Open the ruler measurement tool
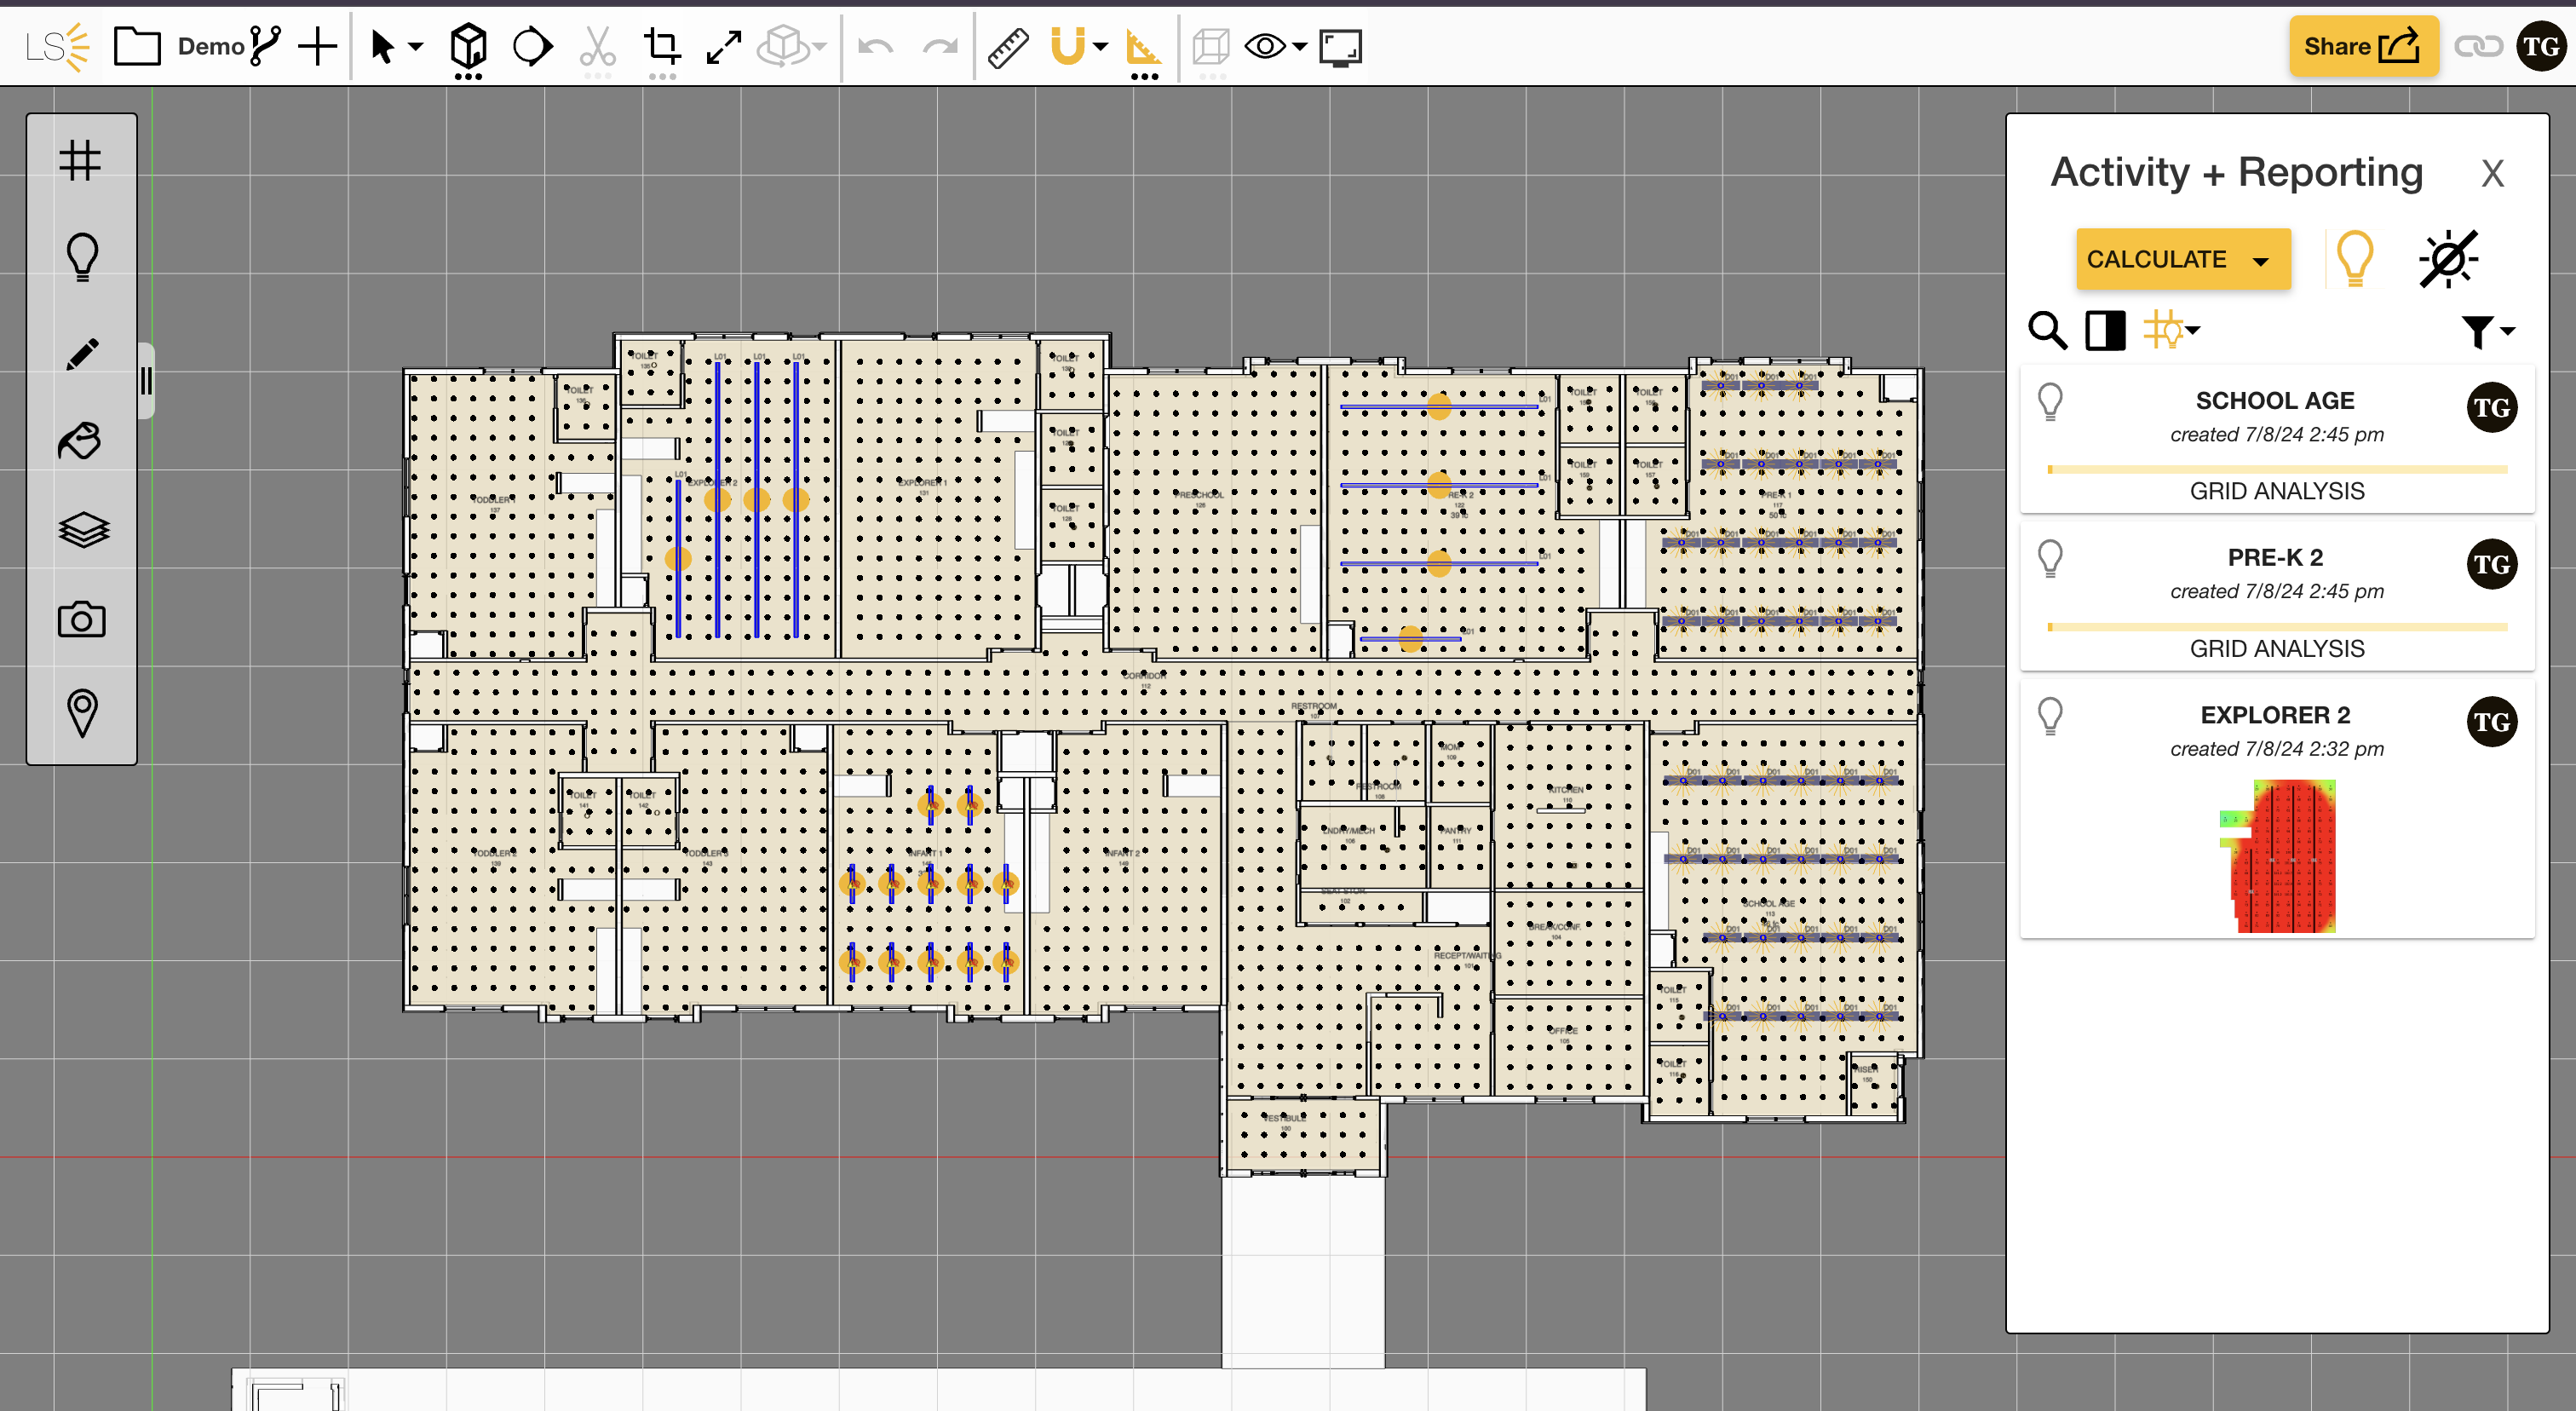 [1007, 46]
